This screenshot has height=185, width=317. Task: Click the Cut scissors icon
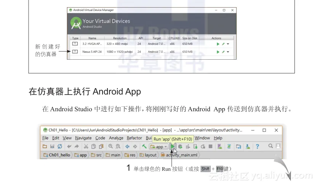86,147
